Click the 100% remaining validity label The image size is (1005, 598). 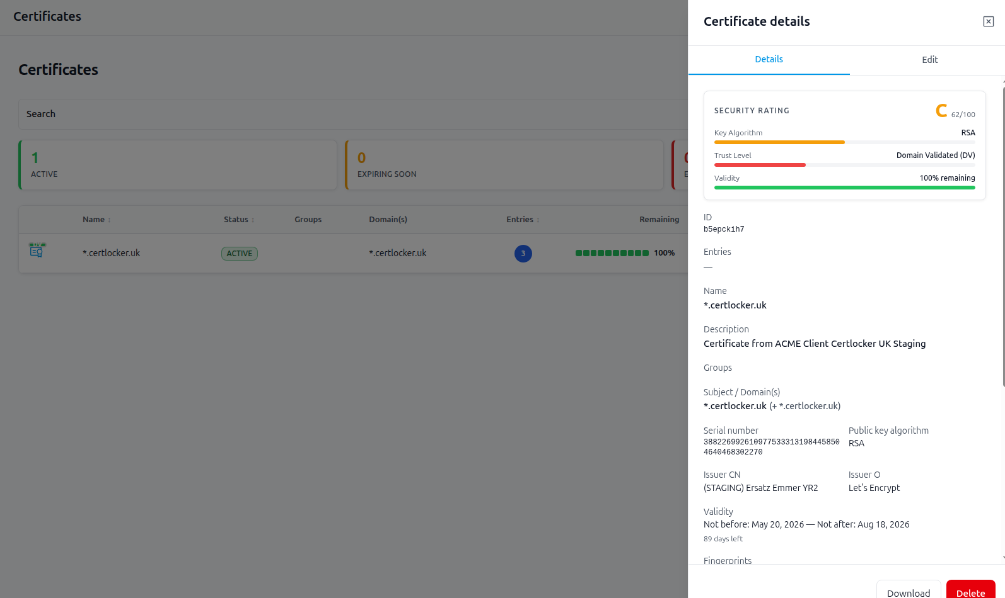(947, 178)
